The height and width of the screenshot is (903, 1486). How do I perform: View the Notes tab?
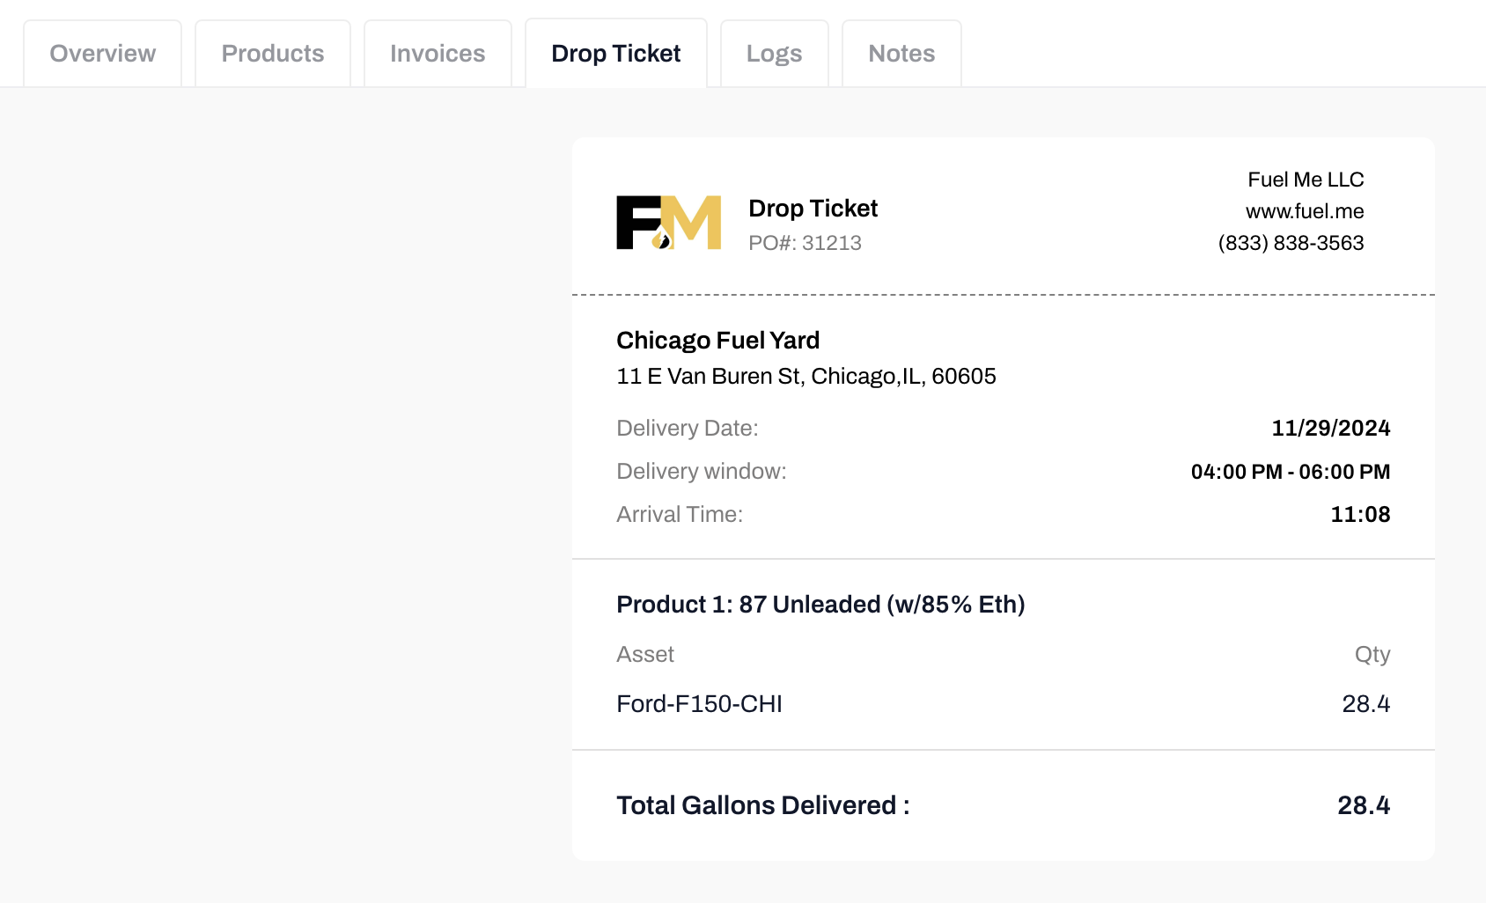point(901,54)
